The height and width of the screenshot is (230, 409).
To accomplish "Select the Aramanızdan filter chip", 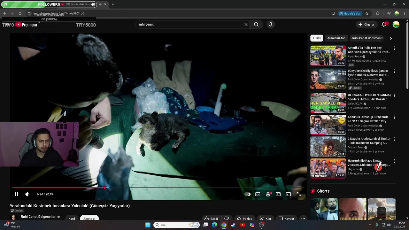I will click(x=336, y=38).
